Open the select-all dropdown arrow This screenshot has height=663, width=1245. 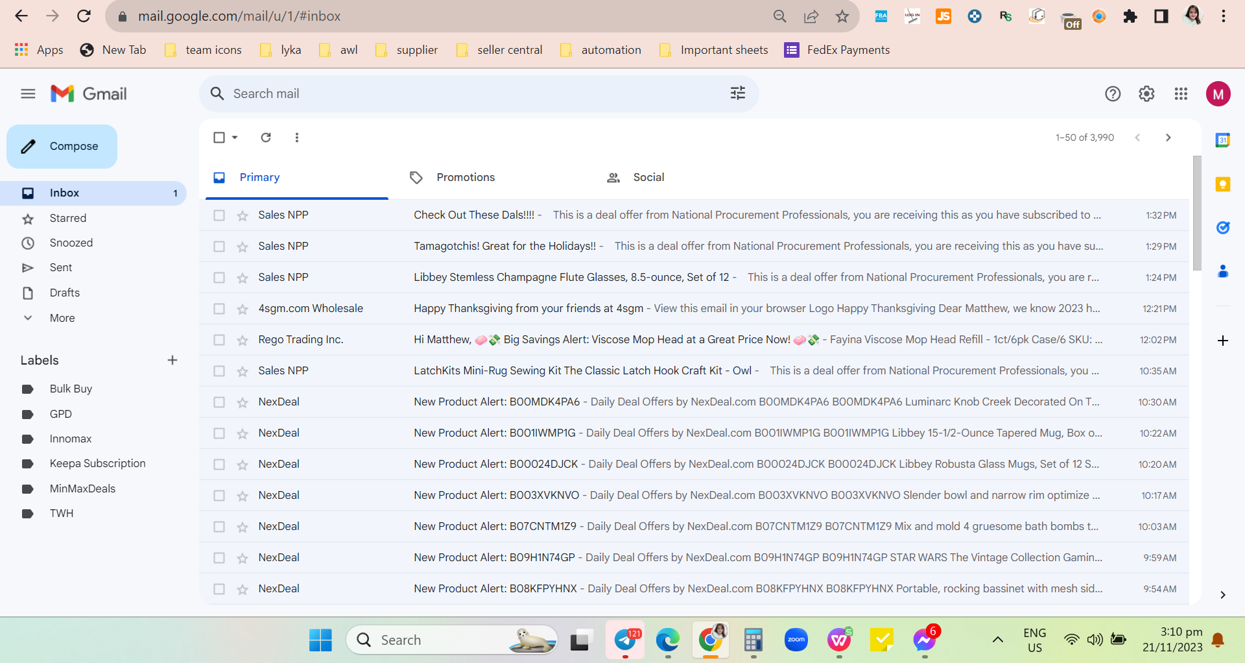tap(235, 138)
